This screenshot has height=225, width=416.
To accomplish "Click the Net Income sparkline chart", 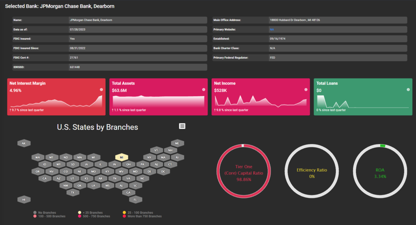I will coord(260,102).
